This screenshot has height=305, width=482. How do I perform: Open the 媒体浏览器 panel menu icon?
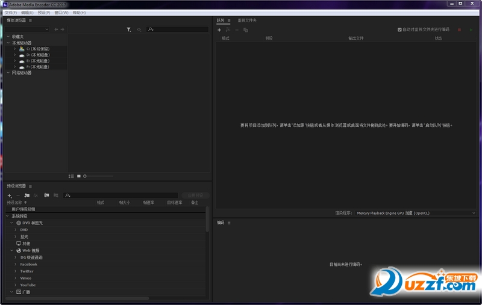[x=30, y=20]
